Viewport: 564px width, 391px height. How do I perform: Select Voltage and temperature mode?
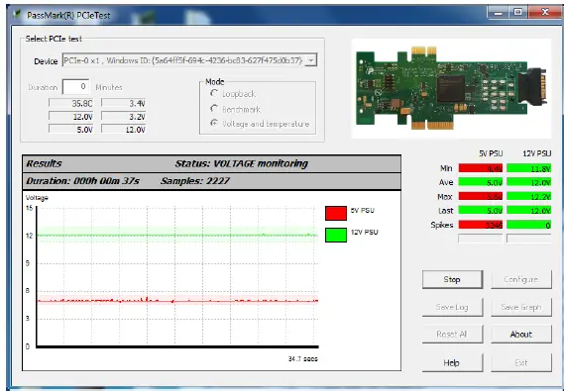pos(214,123)
